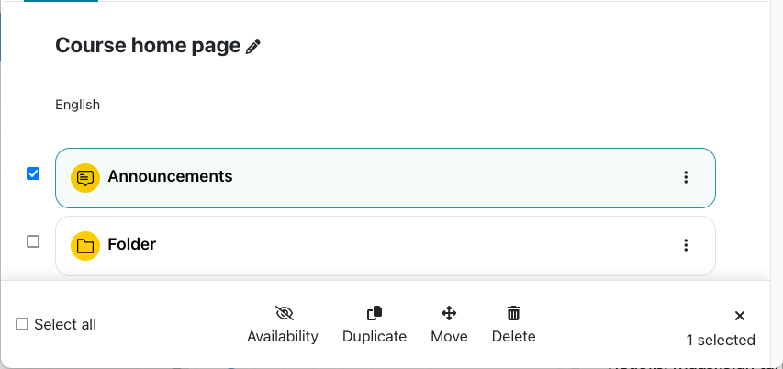The width and height of the screenshot is (783, 369).
Task: Click the crossed-eye Availability icon
Action: tap(283, 313)
